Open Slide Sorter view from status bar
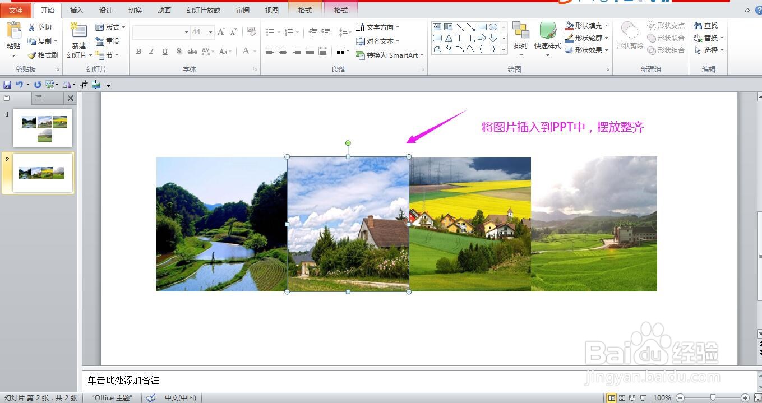 [x=622, y=398]
